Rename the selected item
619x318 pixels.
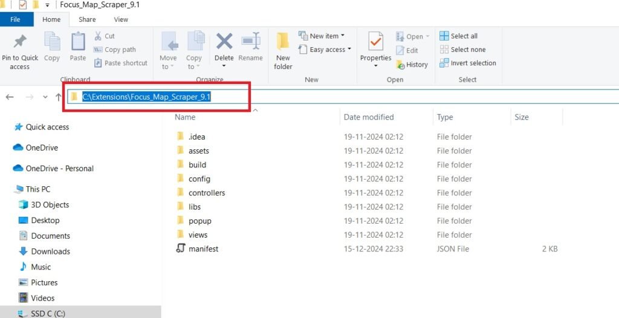[251, 47]
